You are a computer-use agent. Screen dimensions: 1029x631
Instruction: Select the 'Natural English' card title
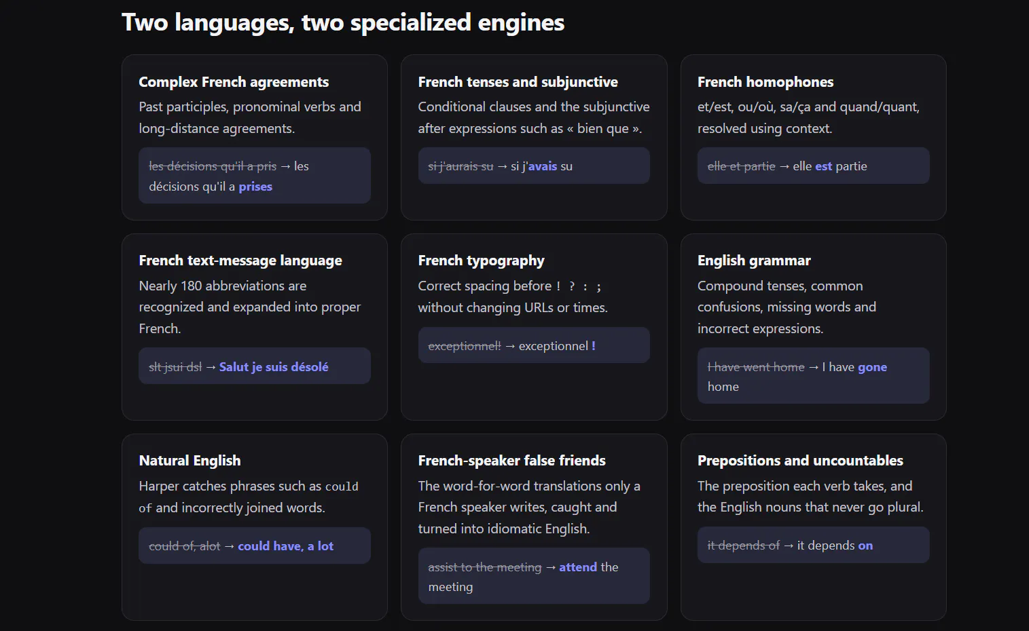[189, 461]
